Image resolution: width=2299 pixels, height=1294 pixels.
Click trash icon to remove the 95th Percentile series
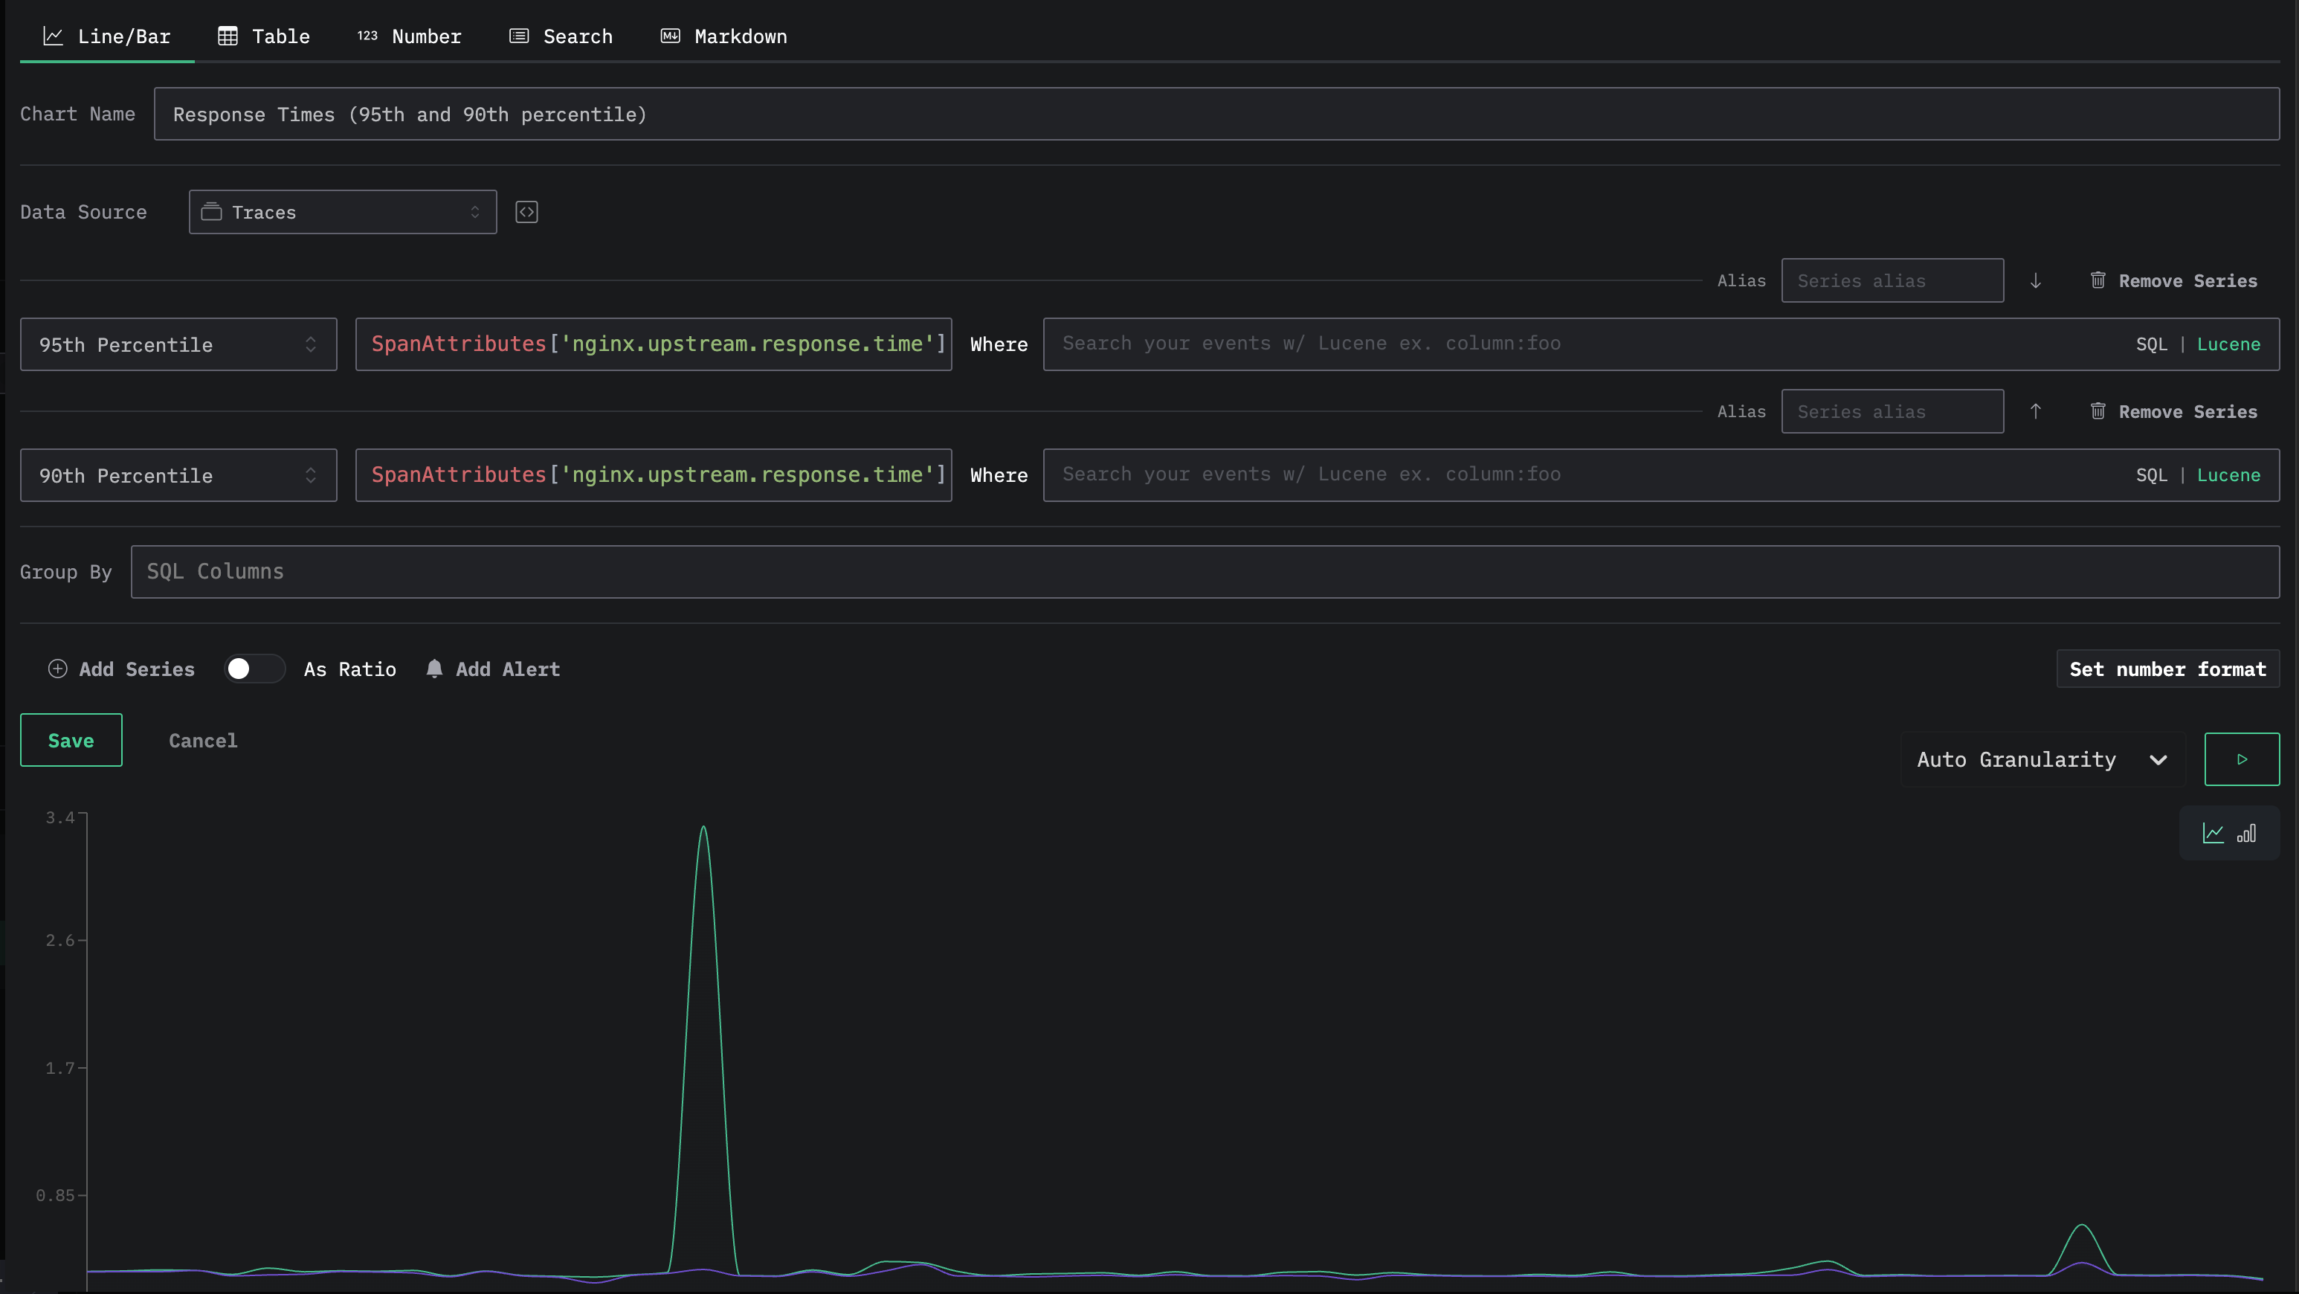tap(2098, 281)
